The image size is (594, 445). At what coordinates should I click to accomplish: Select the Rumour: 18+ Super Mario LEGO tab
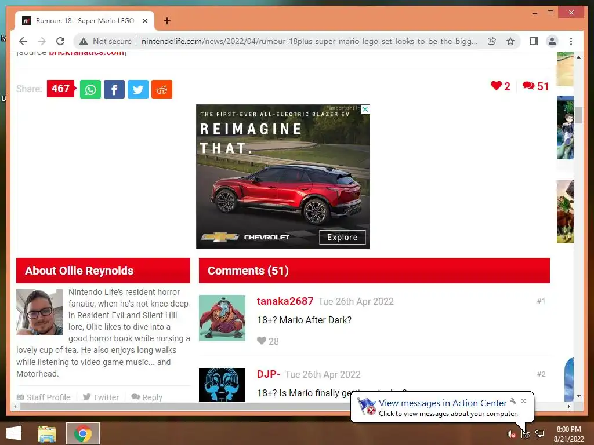85,21
